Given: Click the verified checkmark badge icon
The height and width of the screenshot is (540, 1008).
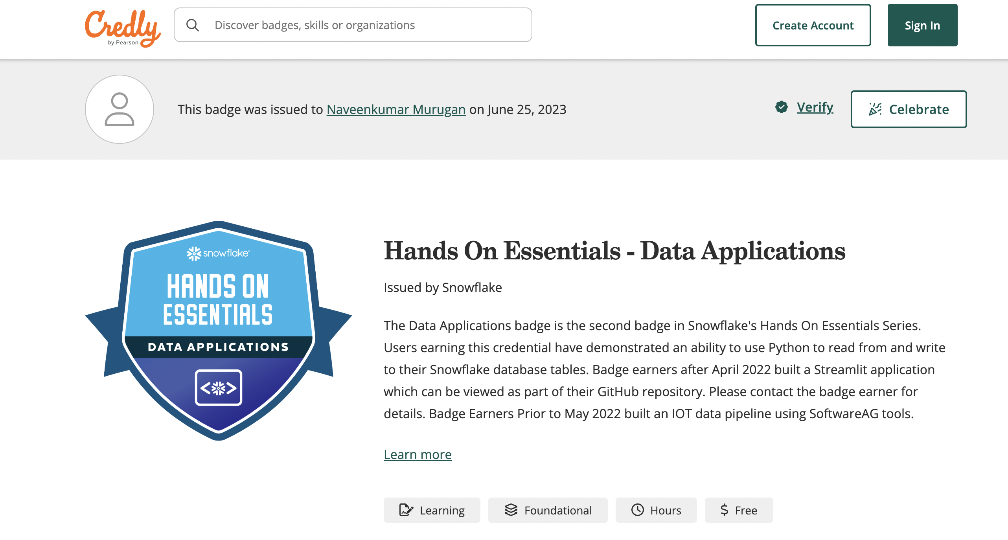Looking at the screenshot, I should pos(782,107).
